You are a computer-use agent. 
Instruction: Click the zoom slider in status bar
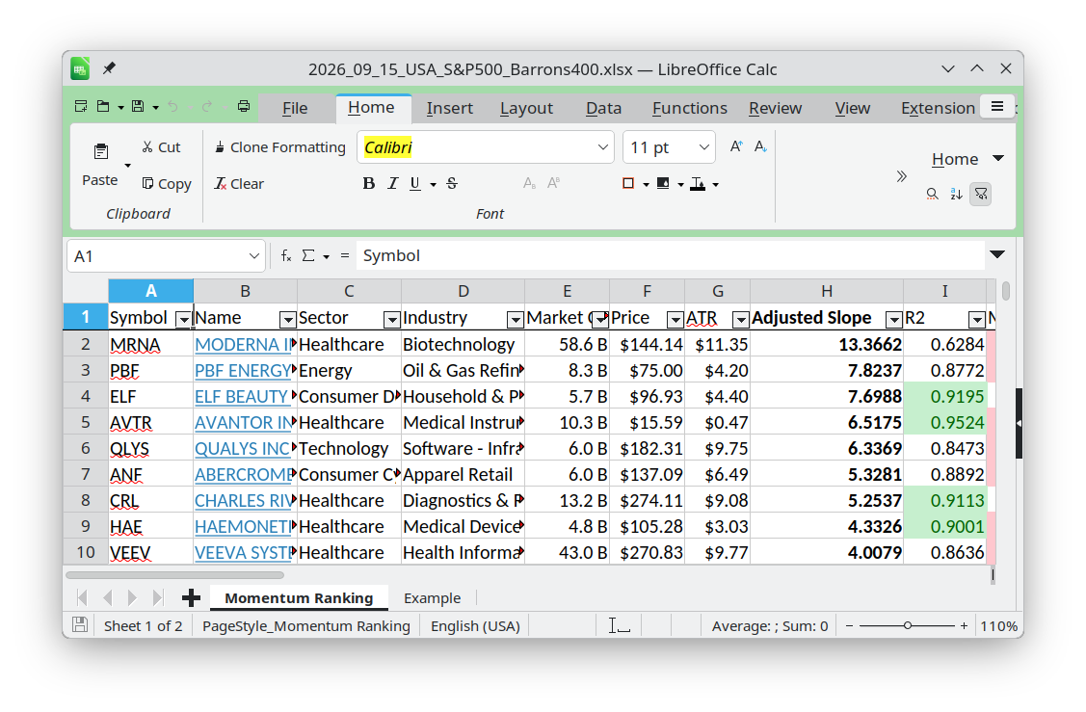pos(908,625)
